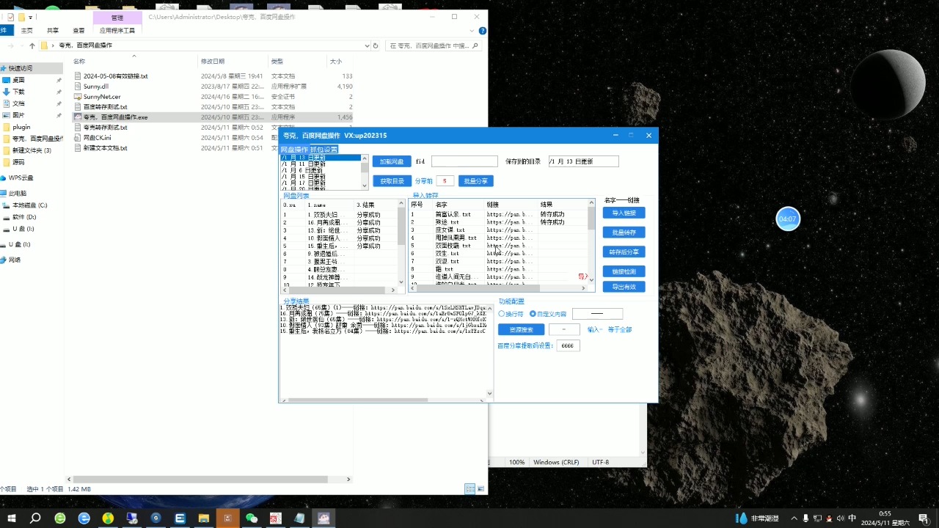Click the 获取目录 button
The image size is (939, 528).
(392, 181)
